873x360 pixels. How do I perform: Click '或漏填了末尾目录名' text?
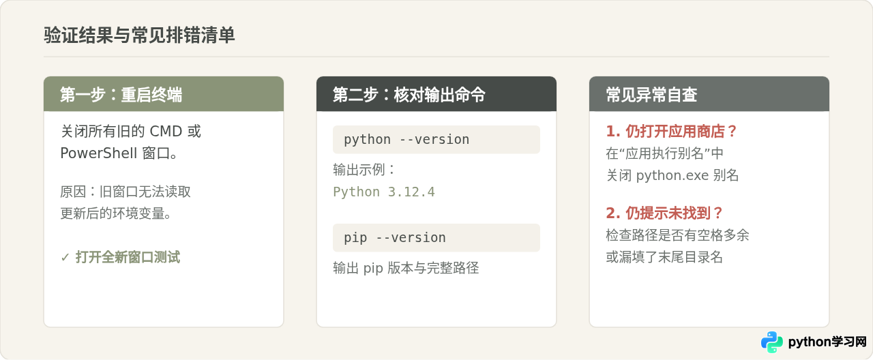(664, 257)
